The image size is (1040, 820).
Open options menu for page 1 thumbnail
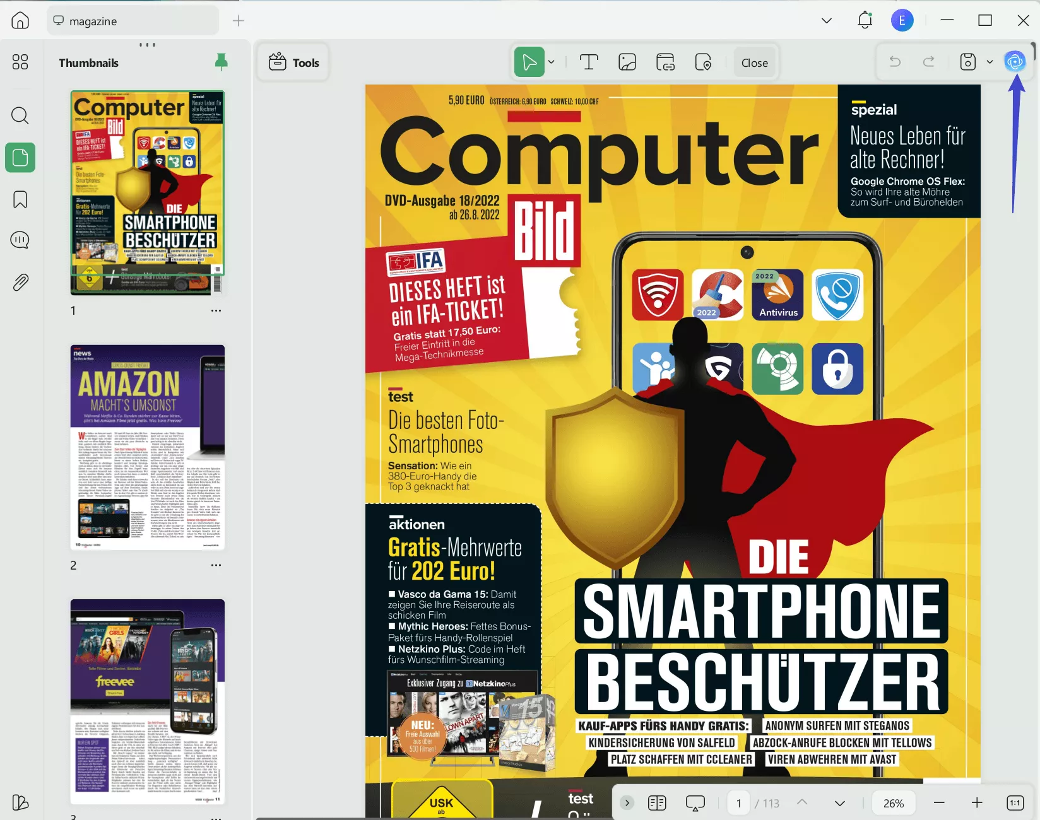[216, 310]
